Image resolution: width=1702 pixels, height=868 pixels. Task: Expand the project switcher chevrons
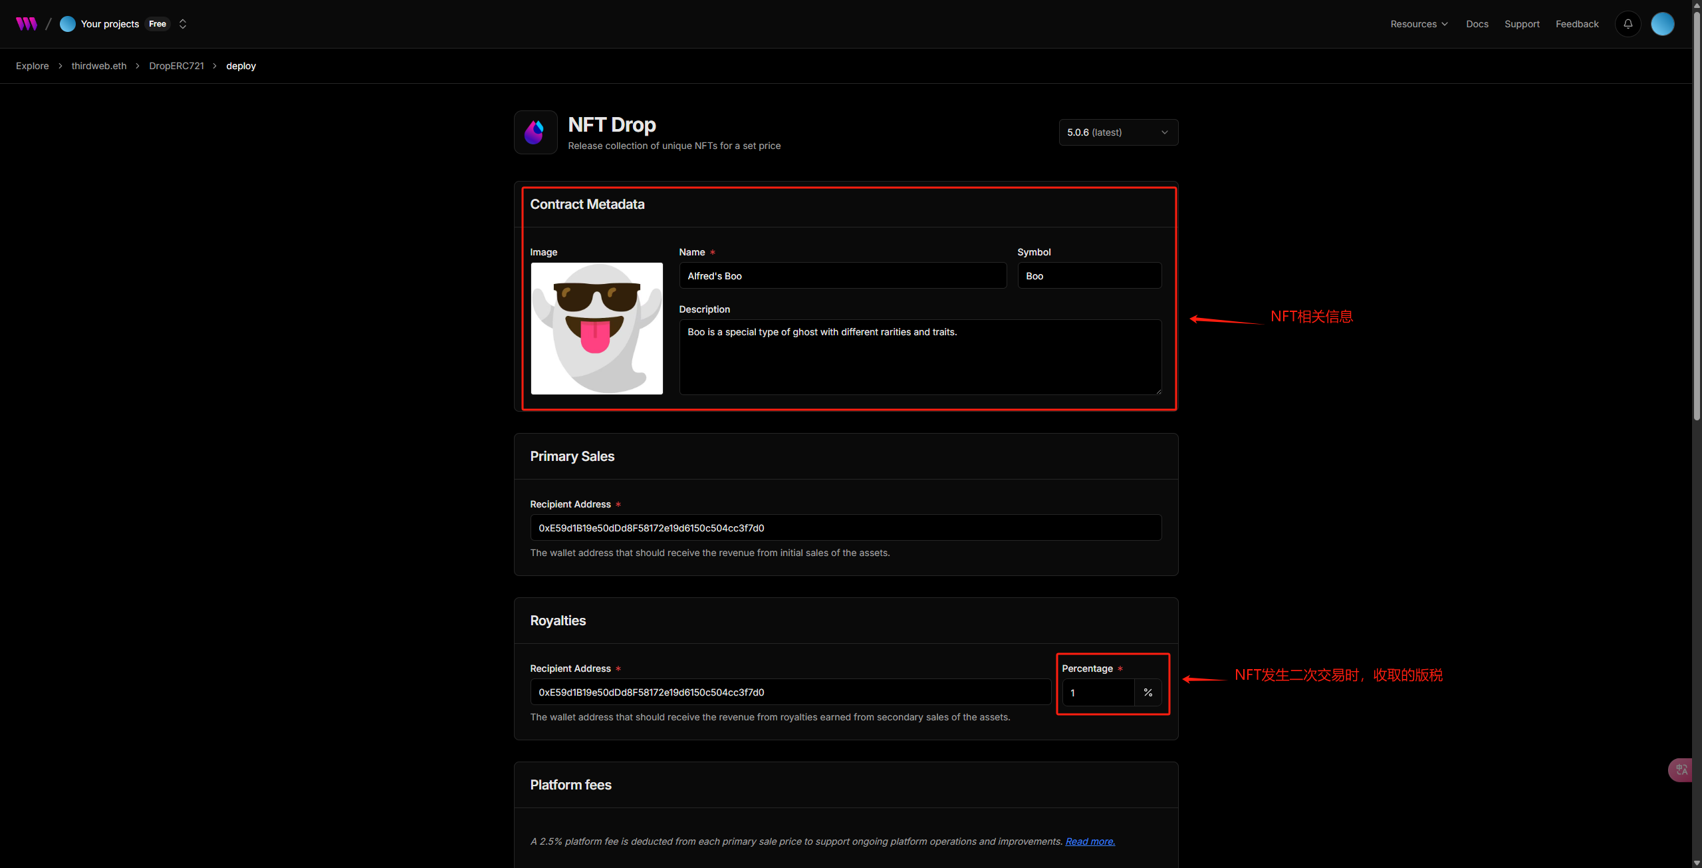[183, 24]
